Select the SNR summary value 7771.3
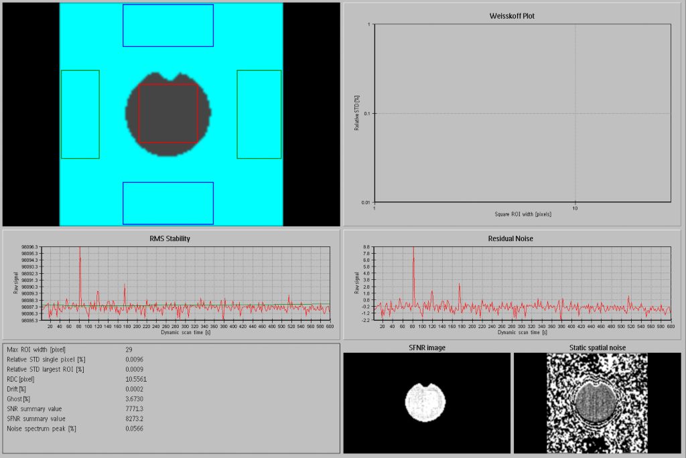Image resolution: width=686 pixels, height=458 pixels. [x=135, y=408]
